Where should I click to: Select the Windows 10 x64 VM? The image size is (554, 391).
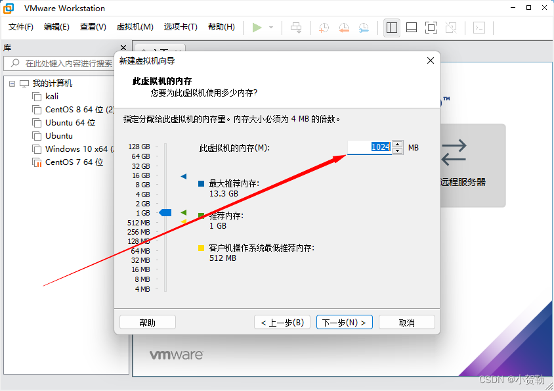pos(79,149)
